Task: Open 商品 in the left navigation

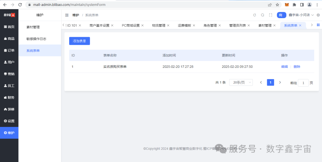Action: click(9, 39)
